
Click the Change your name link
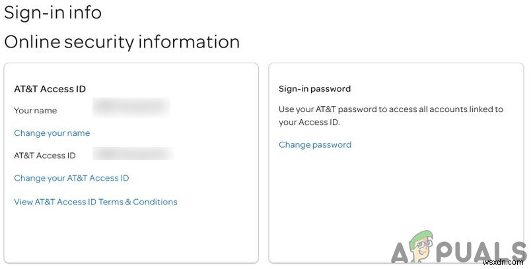pos(52,133)
